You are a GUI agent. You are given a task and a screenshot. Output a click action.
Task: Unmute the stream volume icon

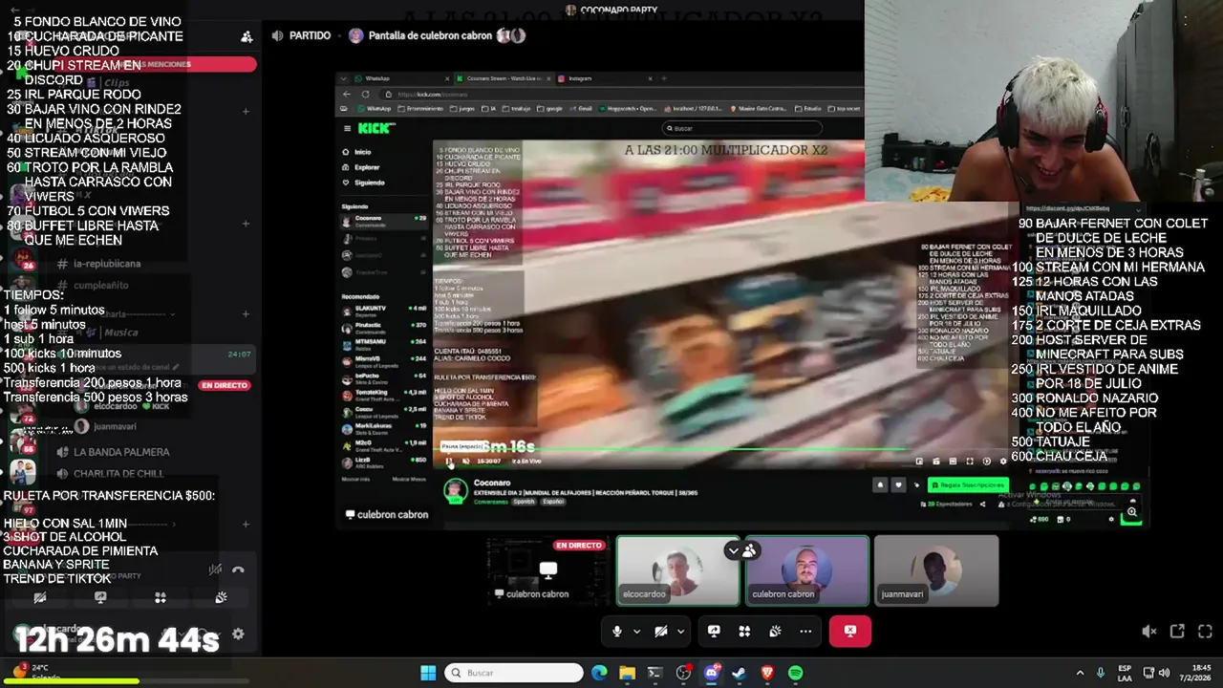coord(1149,632)
